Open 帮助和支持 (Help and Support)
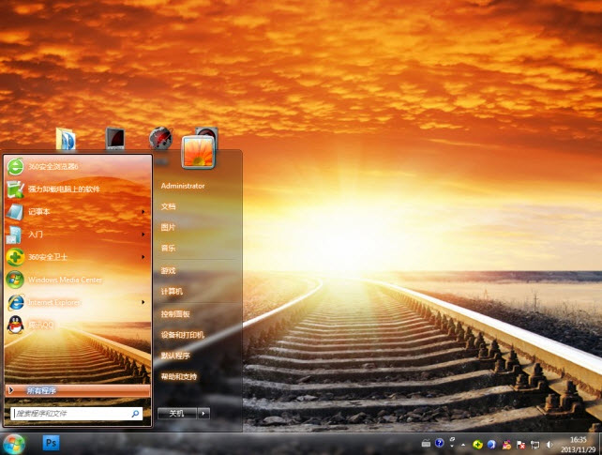Screen dimensions: 602x455 coord(178,376)
